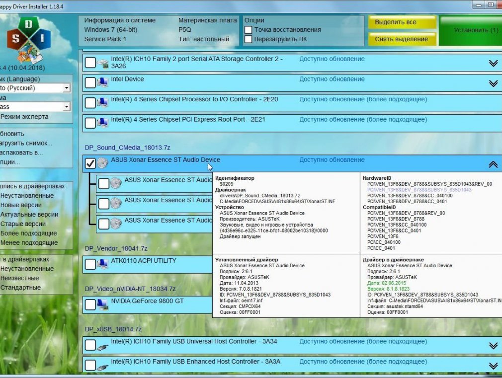Click the NVIDIA GeForce 9800 GT monitor icon
Image resolution: width=502 pixels, height=378 pixels.
tap(103, 304)
